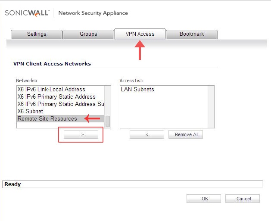Choose X6 IPv6 Primary Static Address Su item
The width and height of the screenshot is (271, 221).
60,104
